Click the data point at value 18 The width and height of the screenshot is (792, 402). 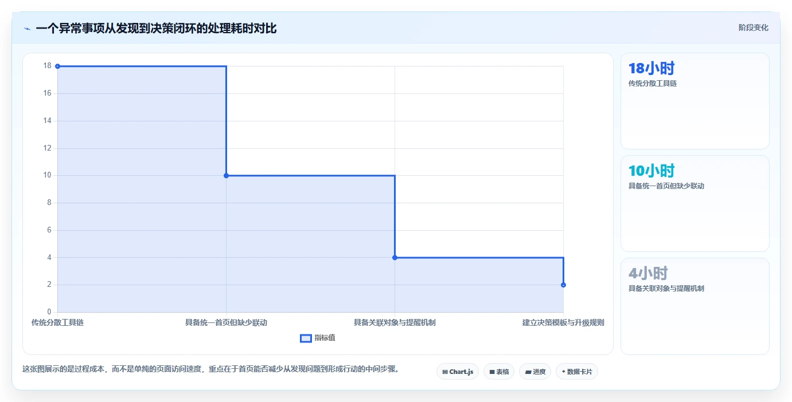coord(57,66)
